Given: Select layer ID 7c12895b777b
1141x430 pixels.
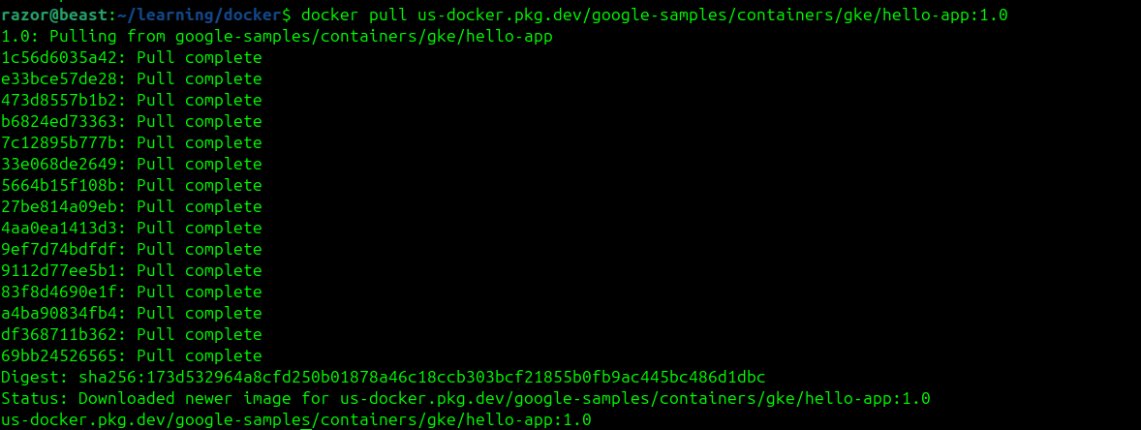Looking at the screenshot, I should pyautogui.click(x=60, y=143).
